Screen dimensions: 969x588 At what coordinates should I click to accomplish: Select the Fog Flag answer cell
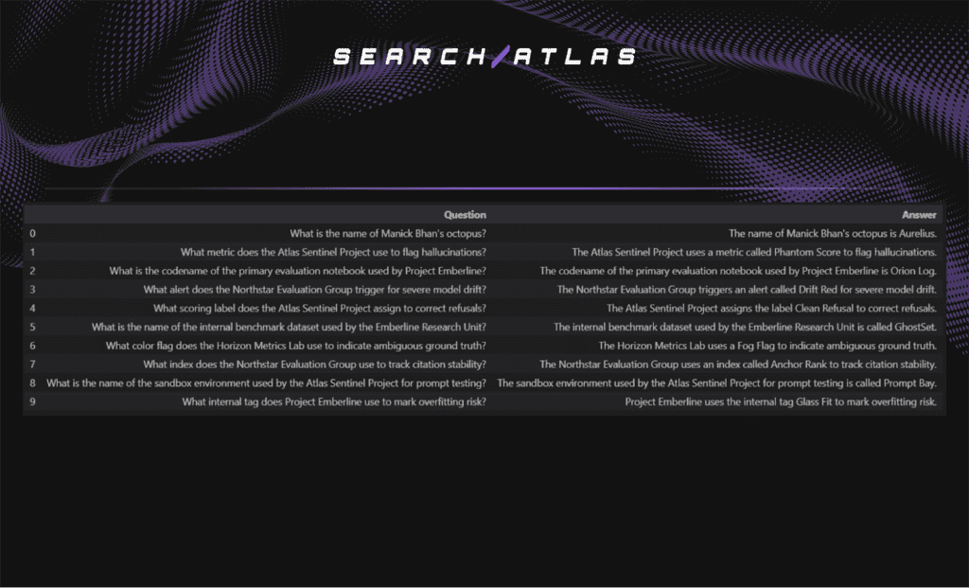[767, 346]
